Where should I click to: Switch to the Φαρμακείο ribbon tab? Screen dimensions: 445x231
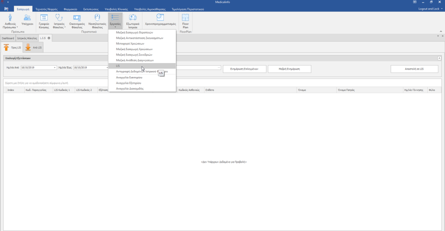(x=71, y=9)
